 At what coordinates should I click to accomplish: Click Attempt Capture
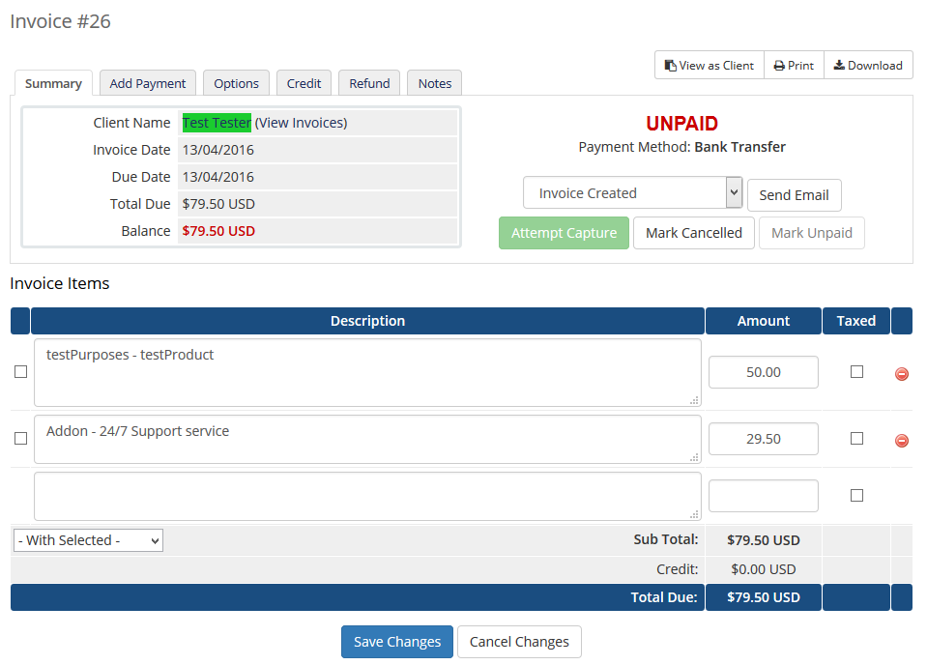[x=564, y=233]
